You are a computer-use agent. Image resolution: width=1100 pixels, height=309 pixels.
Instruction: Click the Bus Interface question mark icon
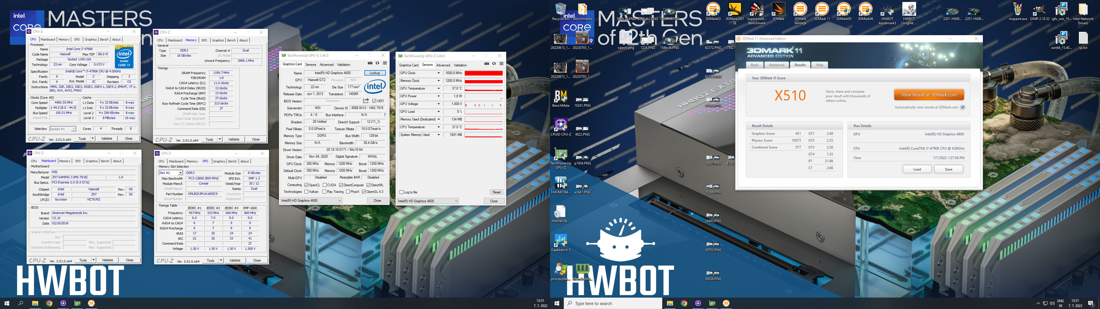coord(385,115)
